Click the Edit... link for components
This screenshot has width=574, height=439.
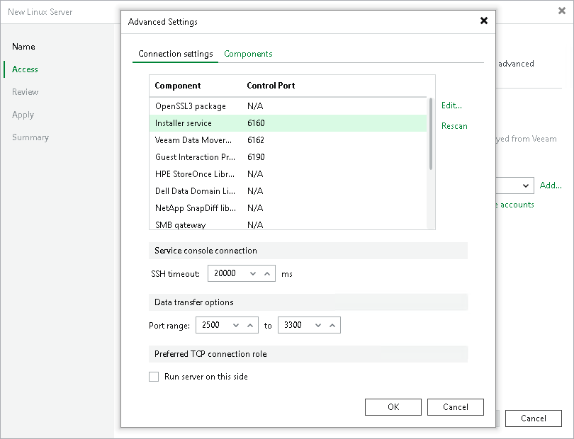pyautogui.click(x=451, y=106)
